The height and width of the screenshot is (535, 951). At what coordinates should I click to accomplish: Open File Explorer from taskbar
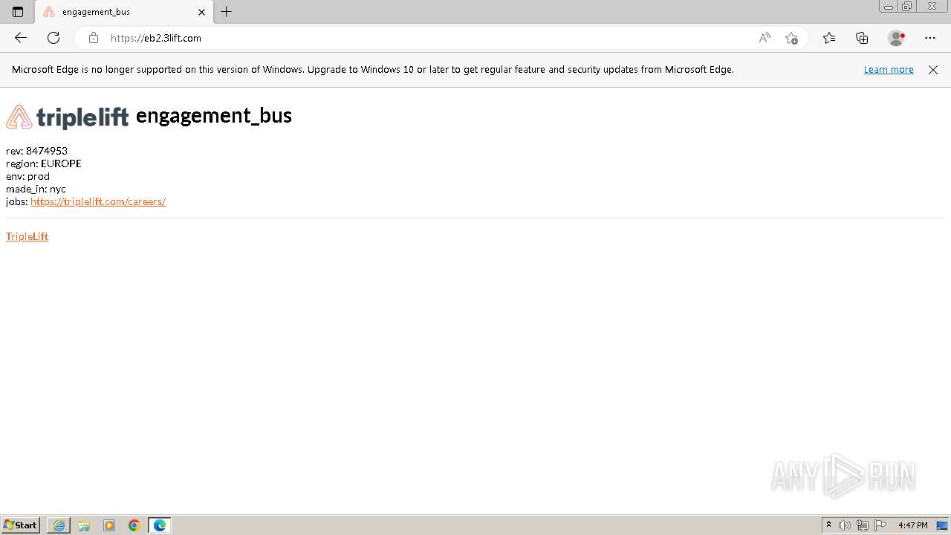(x=84, y=525)
